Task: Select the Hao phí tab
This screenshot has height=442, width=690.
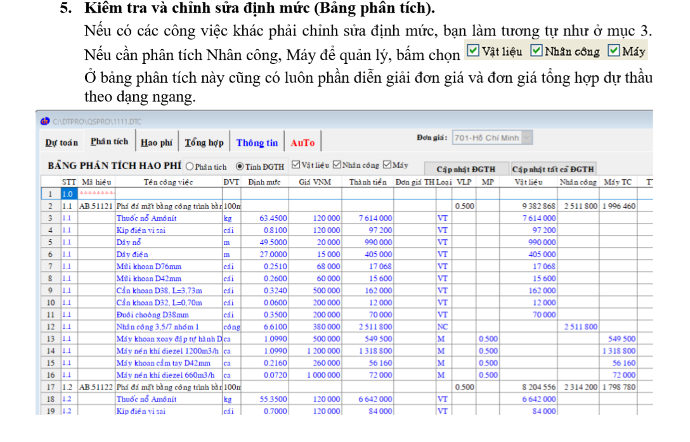Action: (x=156, y=142)
